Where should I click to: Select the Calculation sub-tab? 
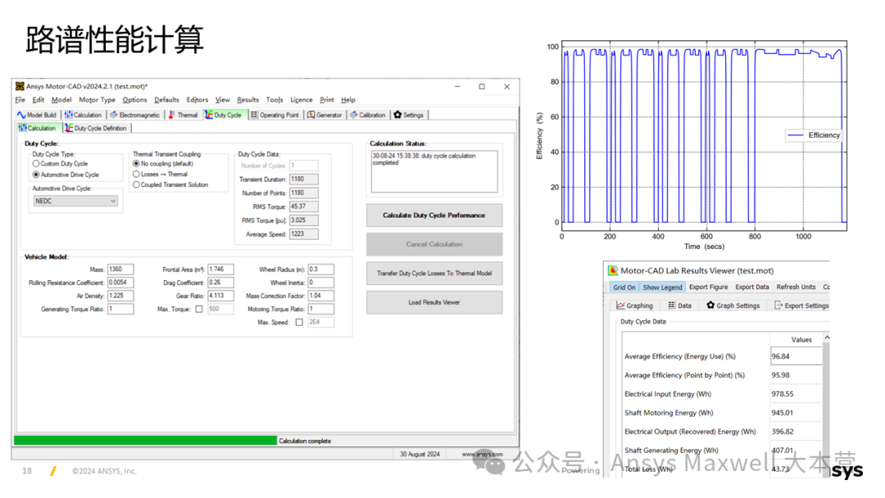click(37, 128)
